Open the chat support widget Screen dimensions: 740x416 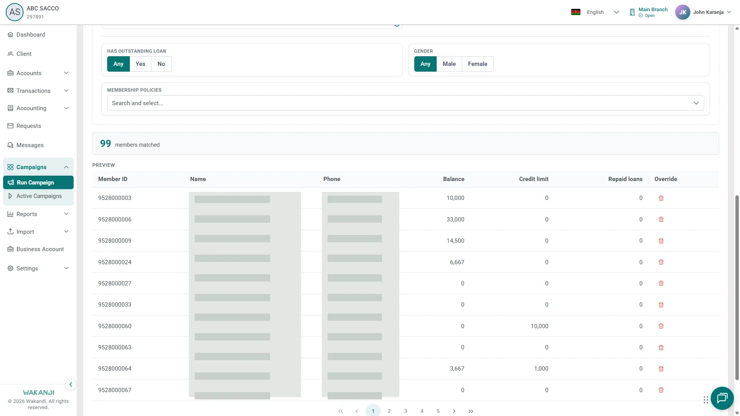pyautogui.click(x=722, y=398)
